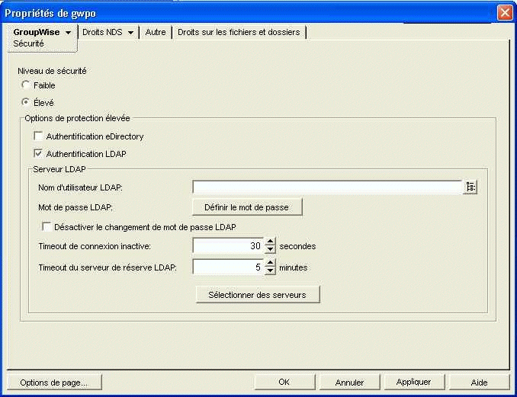Screen dimensions: 517x397
Task: Click the Annuler button
Action: [x=349, y=383]
